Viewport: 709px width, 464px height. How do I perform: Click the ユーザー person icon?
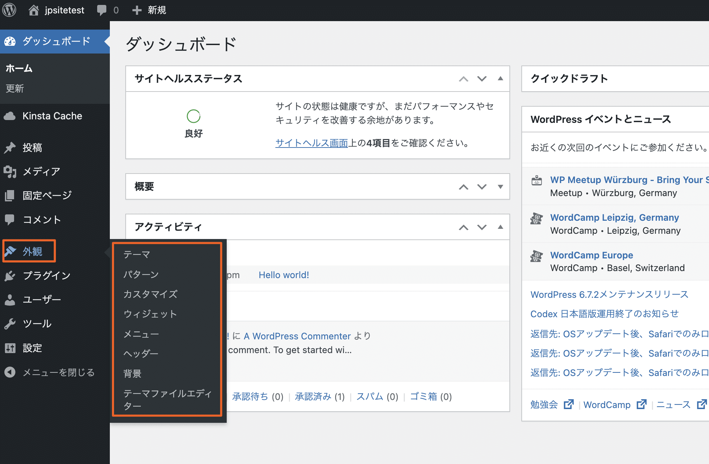pyautogui.click(x=10, y=300)
